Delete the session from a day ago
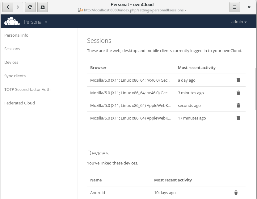This screenshot has width=257, height=199. (x=238, y=80)
